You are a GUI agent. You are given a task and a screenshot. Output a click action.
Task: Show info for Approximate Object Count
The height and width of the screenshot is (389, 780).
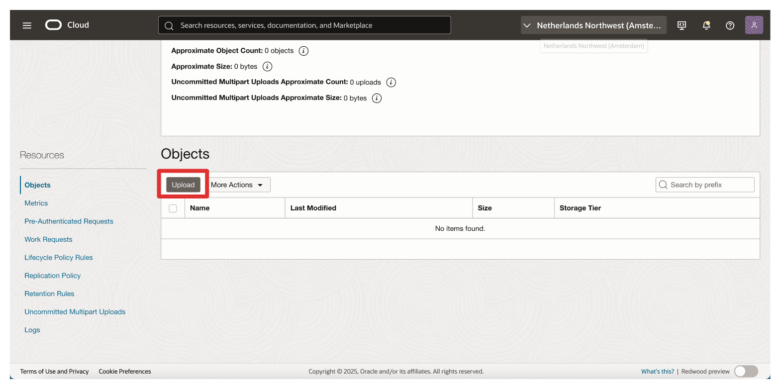(x=303, y=51)
